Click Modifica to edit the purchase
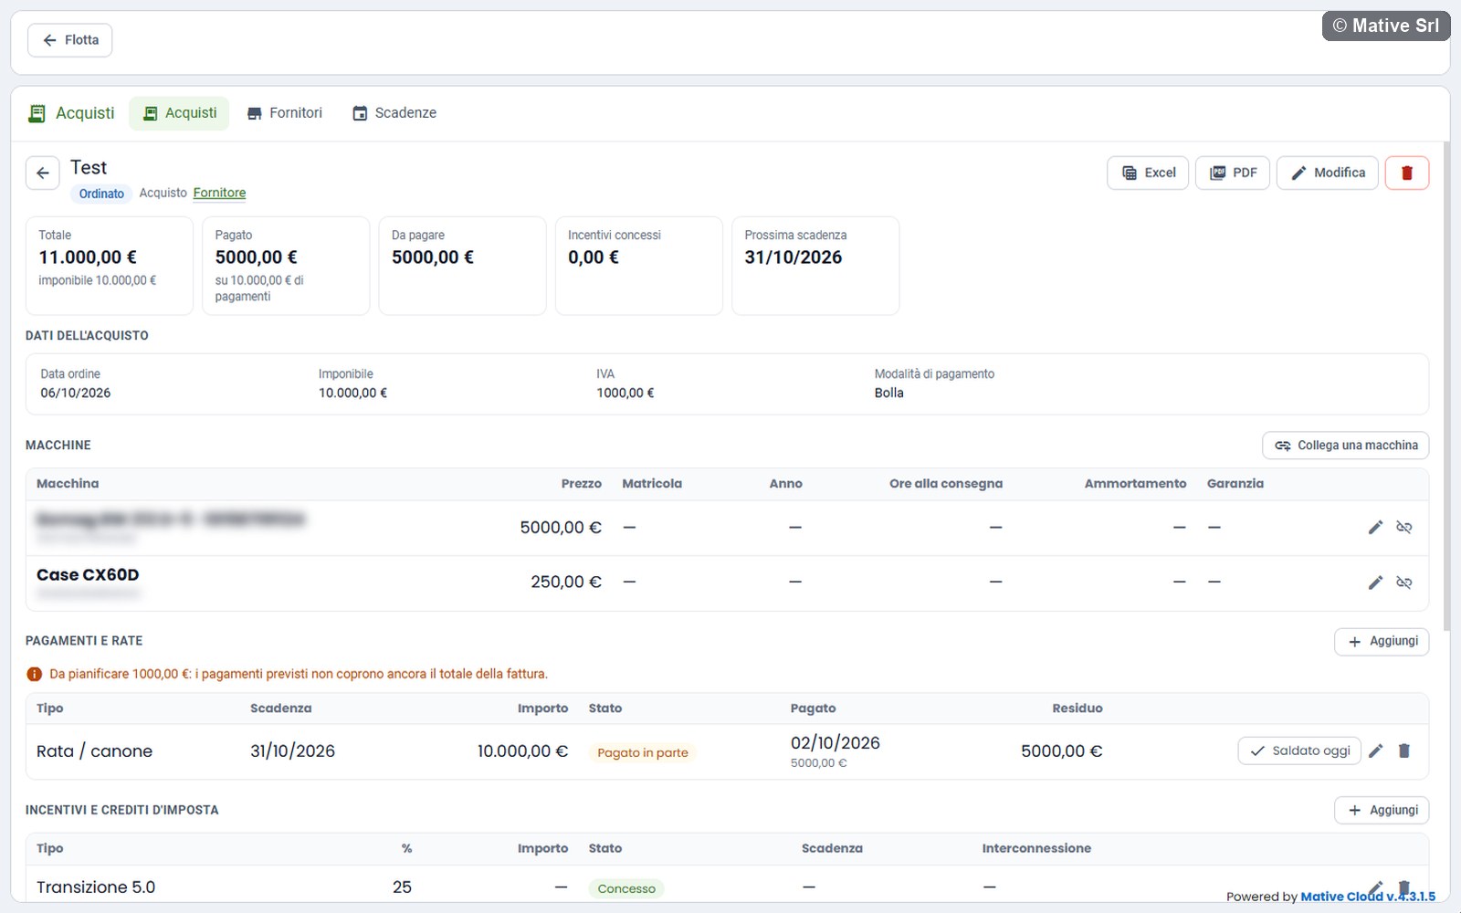Screen dimensions: 1461x913 [1327, 173]
